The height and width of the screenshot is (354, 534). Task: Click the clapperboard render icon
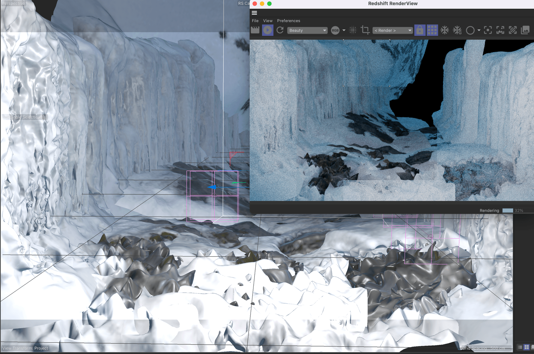point(255,30)
